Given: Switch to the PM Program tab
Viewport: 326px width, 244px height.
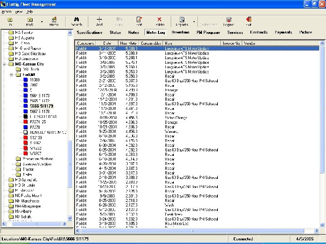Looking at the screenshot, I should click(x=208, y=33).
